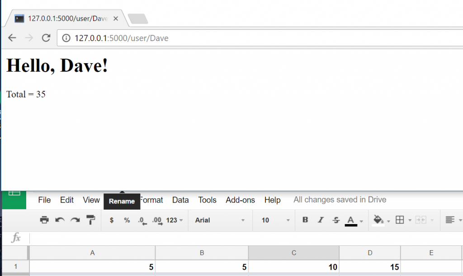Screen dimensions: 463x276
Task: Select the 127.0.0.1:5000/user/Dave tab
Action: pyautogui.click(x=66, y=18)
